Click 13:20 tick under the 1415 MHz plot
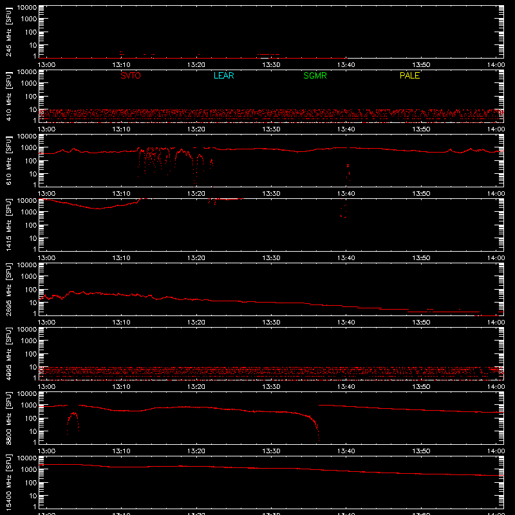515x515 pixels. [196, 258]
